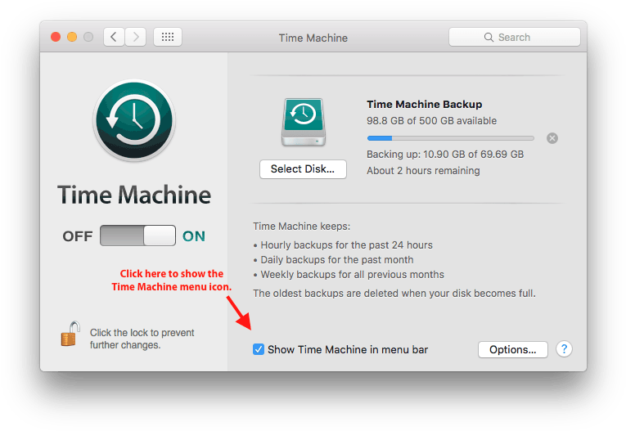Click 'About 2 hours remaining' text
Viewport: 626px width, 431px height.
point(423,171)
